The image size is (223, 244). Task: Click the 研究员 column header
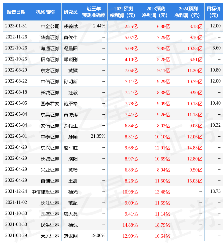[71, 12]
